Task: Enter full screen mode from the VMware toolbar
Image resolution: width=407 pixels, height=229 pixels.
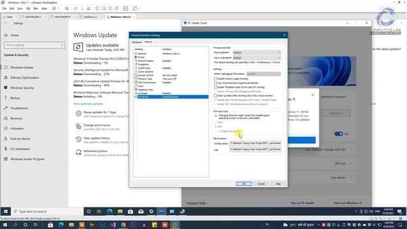Action: (110, 8)
